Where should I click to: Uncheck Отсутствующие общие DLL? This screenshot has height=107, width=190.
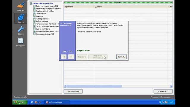34,6
